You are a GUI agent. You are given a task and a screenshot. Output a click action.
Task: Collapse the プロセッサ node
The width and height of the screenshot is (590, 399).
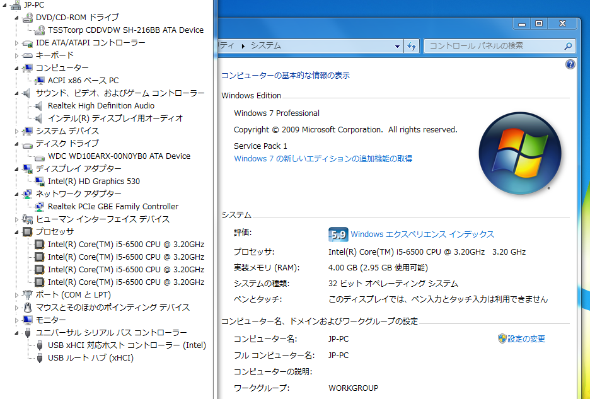click(x=16, y=232)
